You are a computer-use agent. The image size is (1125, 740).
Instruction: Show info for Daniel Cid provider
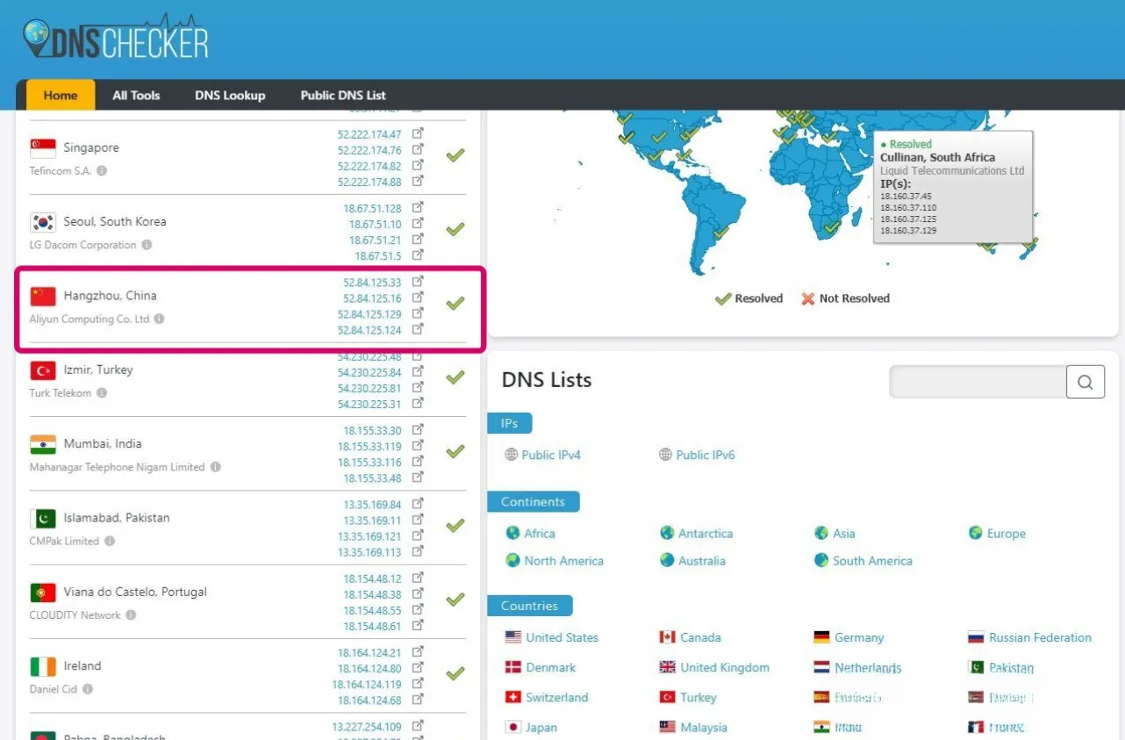[88, 689]
